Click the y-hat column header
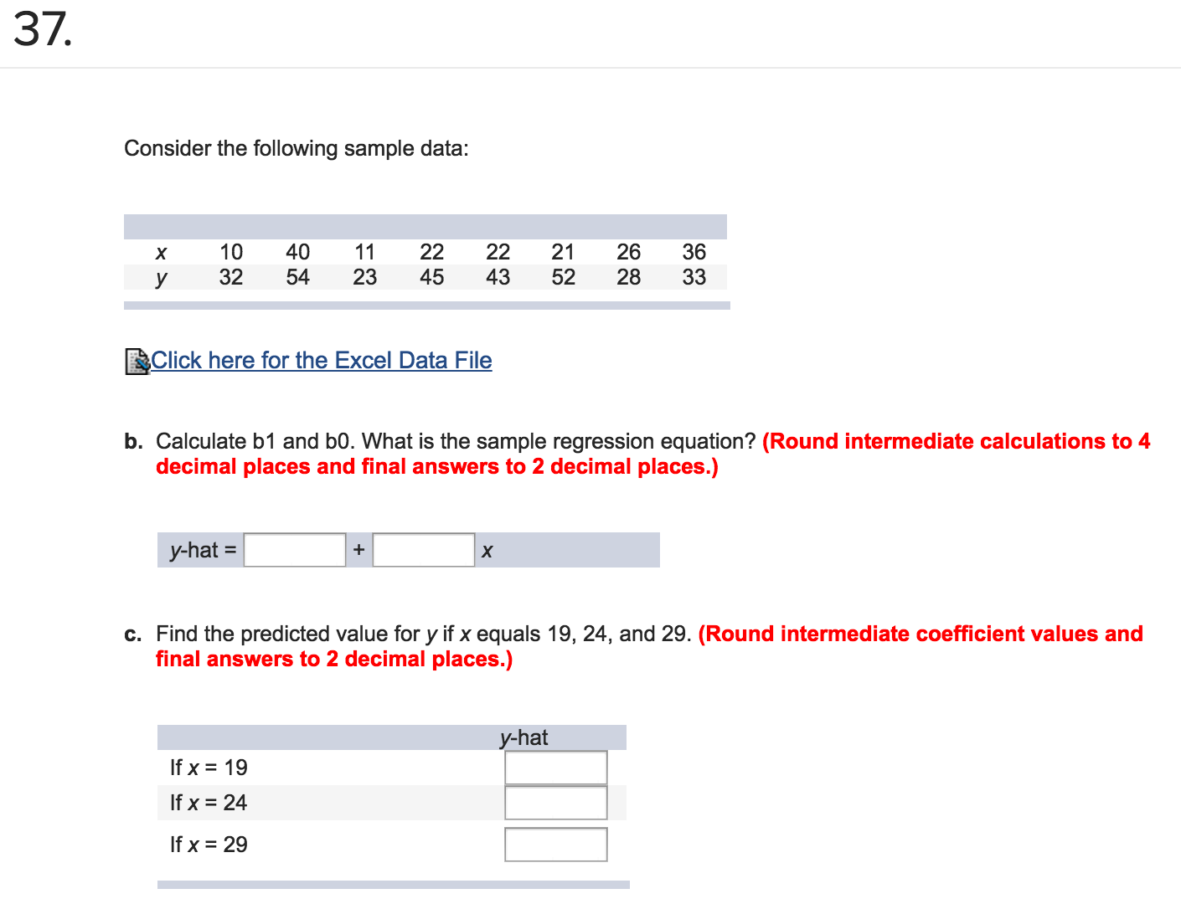The image size is (1181, 904). (523, 737)
